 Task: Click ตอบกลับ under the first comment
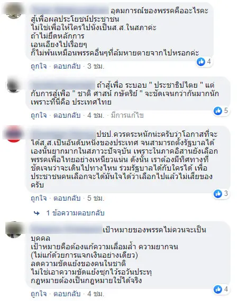click(x=67, y=66)
